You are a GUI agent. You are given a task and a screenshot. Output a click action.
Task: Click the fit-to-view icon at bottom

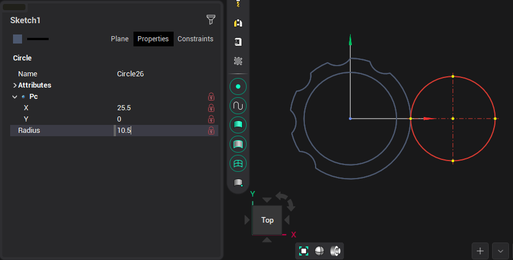coord(304,251)
